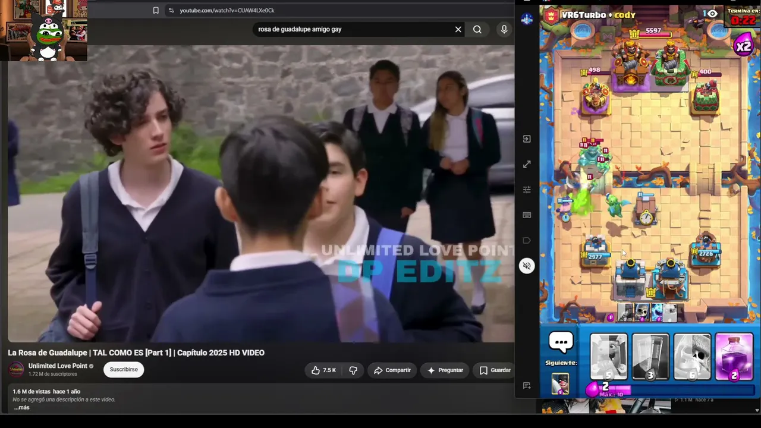The height and width of the screenshot is (428, 761).
Task: Click the VR6Turbo + cody player name
Action: tap(599, 15)
